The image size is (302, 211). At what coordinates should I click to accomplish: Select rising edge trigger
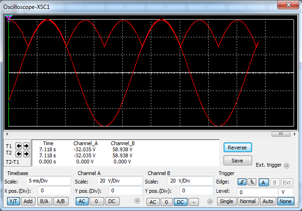pos(242,182)
